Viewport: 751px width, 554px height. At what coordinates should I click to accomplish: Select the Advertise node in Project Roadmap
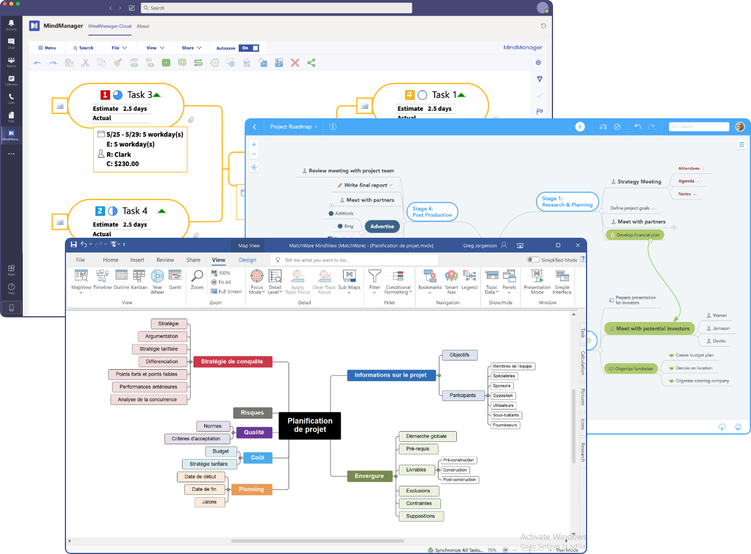pyautogui.click(x=382, y=226)
